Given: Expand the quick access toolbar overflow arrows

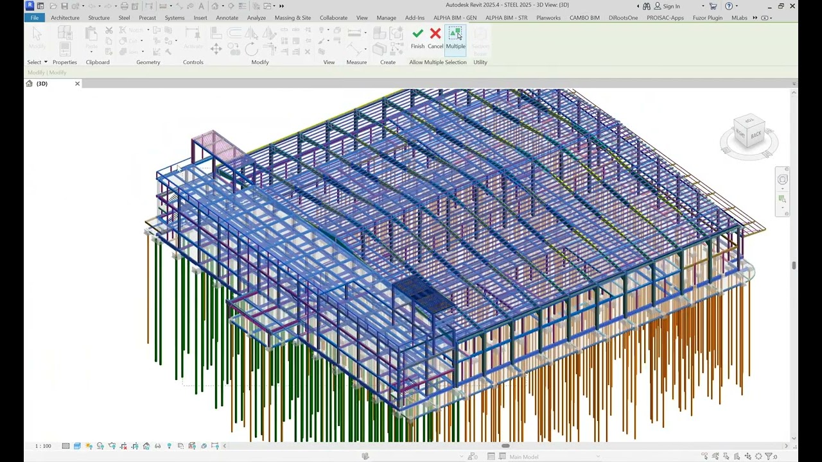Looking at the screenshot, I should 281,6.
